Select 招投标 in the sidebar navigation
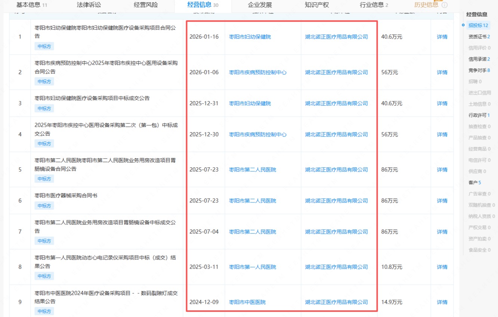The image size is (498, 317). coord(478,25)
